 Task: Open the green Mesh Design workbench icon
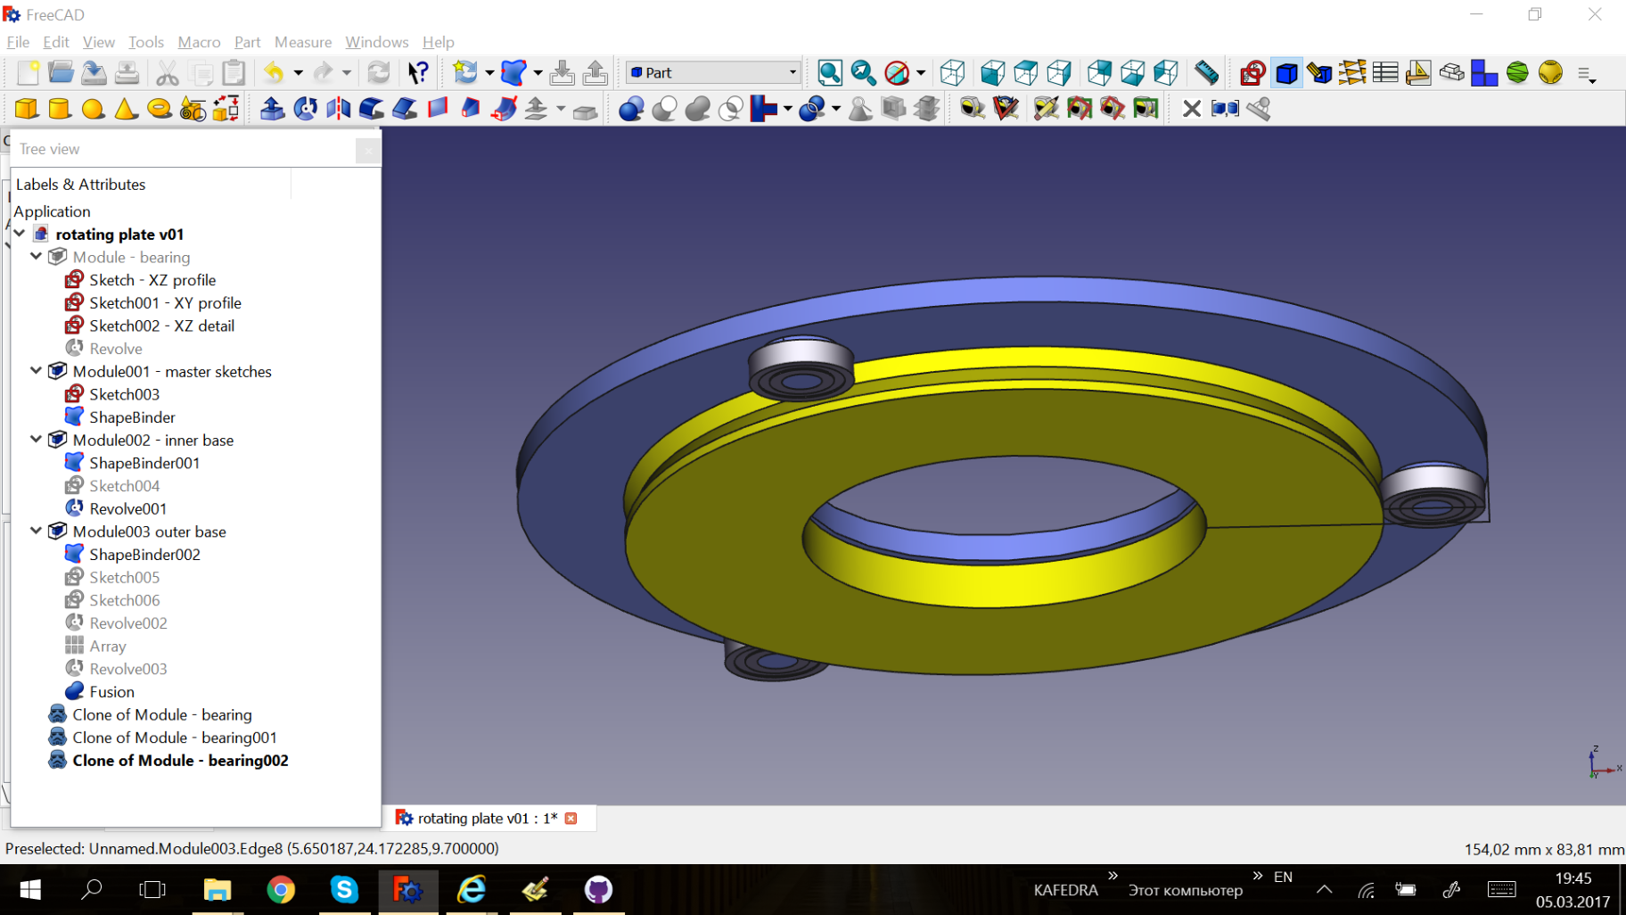(x=1517, y=72)
